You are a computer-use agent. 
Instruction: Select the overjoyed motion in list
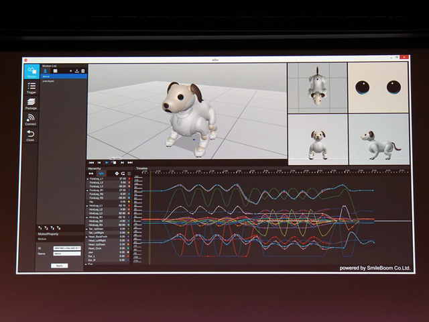click(x=64, y=81)
